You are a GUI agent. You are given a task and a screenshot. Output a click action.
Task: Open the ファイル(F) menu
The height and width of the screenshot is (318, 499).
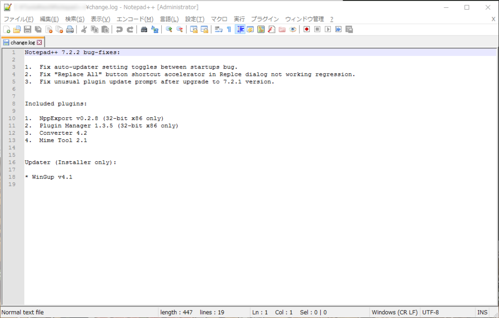(x=19, y=19)
